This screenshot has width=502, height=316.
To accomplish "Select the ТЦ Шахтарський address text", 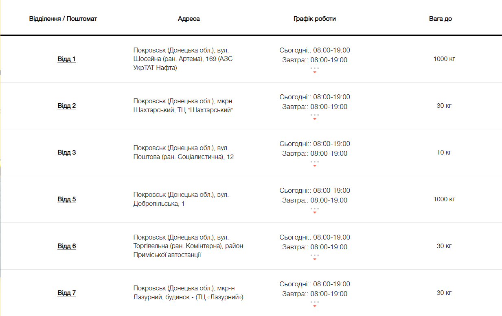I will 184,106.
